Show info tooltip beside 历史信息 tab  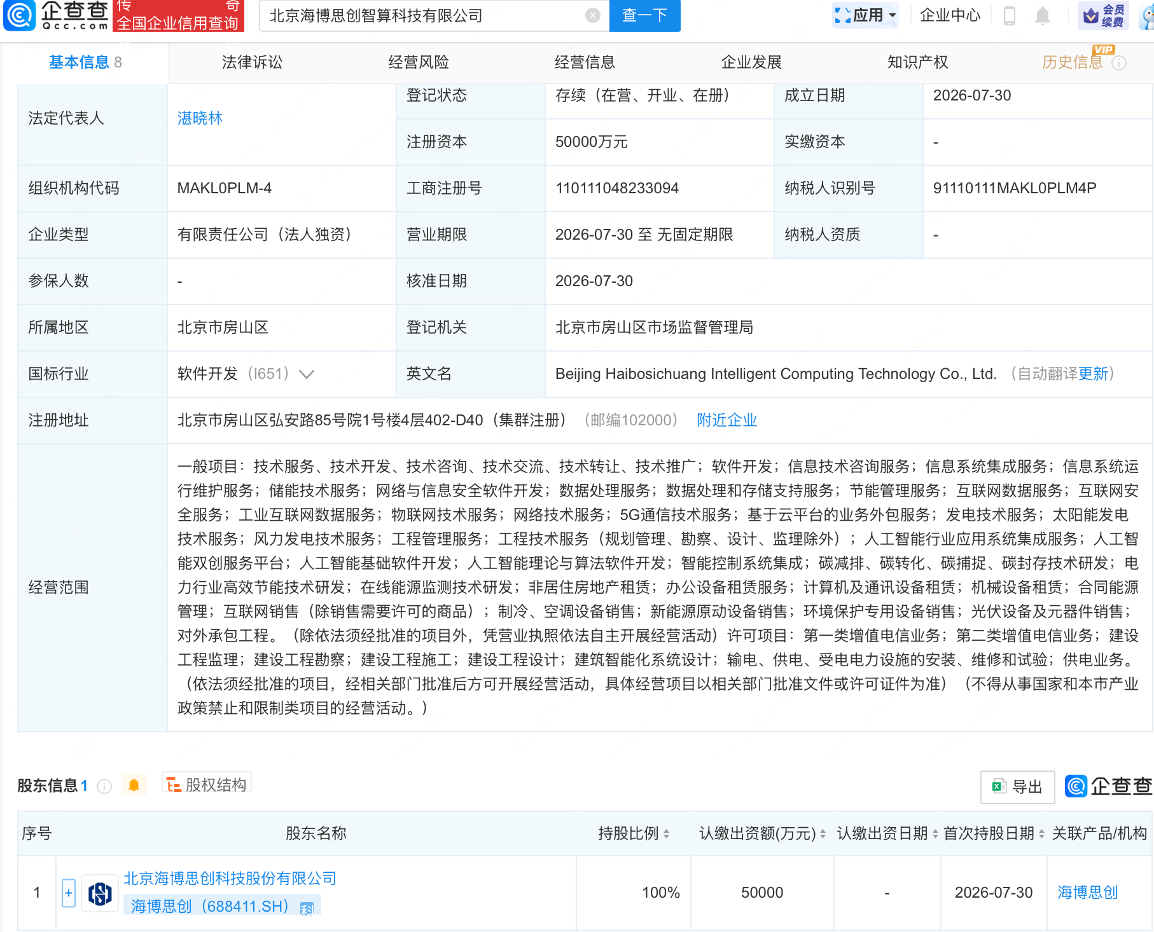click(1119, 63)
